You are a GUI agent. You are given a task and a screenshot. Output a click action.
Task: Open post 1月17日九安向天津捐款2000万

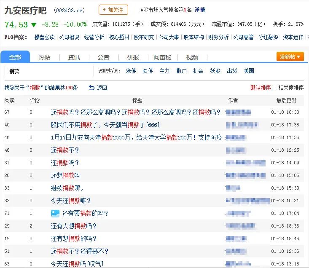[x=136, y=137]
